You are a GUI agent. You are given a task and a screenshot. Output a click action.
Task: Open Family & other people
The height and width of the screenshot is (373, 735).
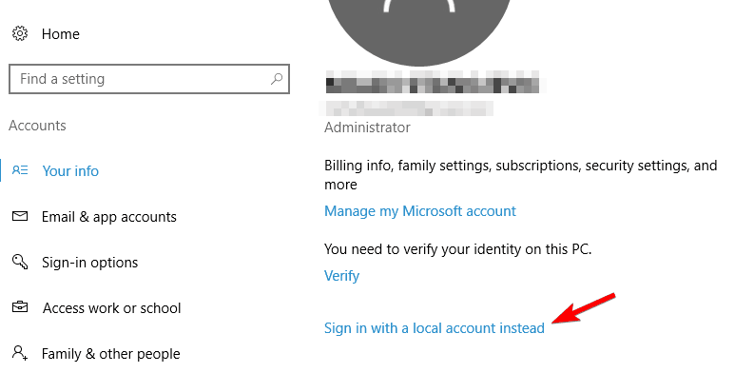110,353
